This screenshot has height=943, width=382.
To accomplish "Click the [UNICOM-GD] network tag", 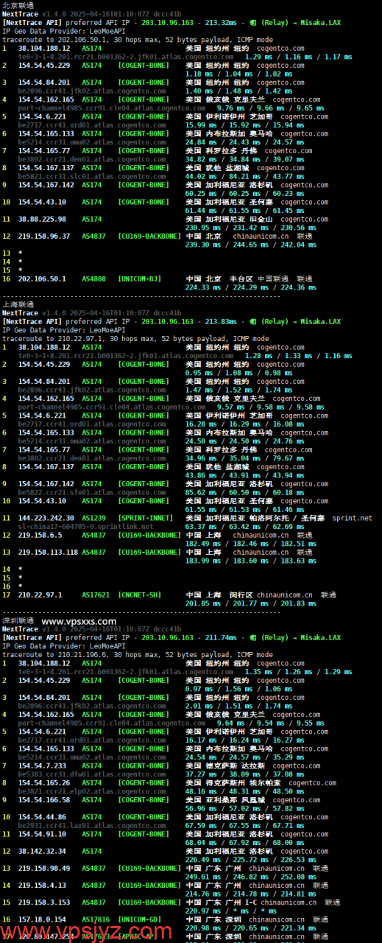I will click(x=139, y=919).
